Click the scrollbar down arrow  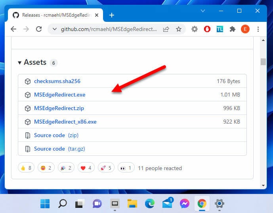(x=263, y=186)
